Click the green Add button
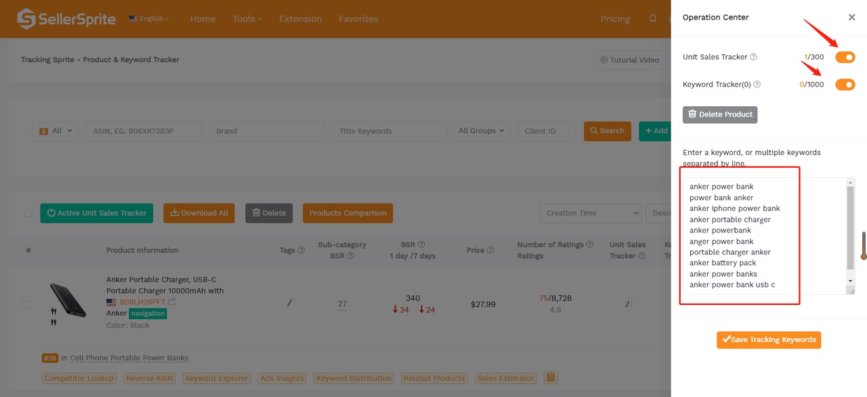This screenshot has width=867, height=397. pyautogui.click(x=655, y=131)
